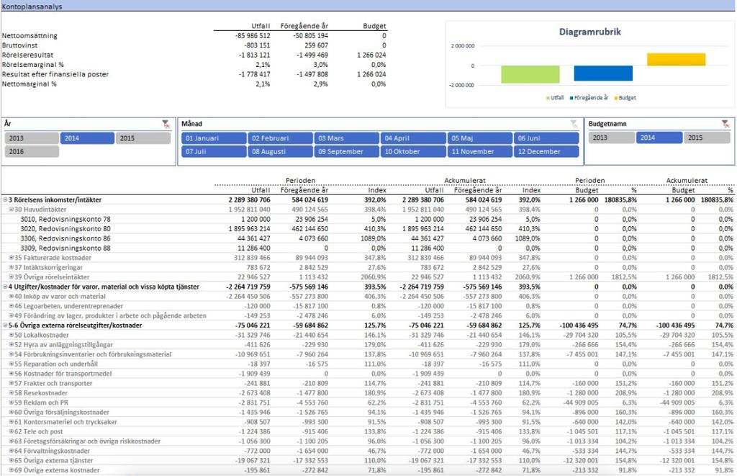Select year 2016 in År slicer
Screen dimensions: 737x476
coord(32,151)
